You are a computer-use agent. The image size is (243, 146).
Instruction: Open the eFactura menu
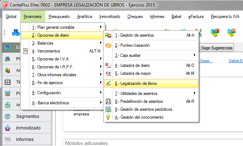coord(196,17)
